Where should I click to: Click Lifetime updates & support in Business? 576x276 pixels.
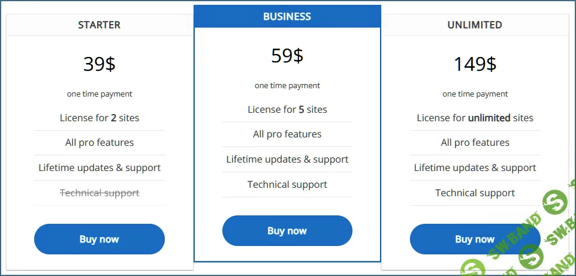coord(287,159)
